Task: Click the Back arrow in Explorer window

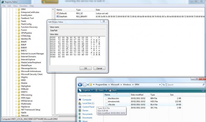Action: tap(80, 85)
